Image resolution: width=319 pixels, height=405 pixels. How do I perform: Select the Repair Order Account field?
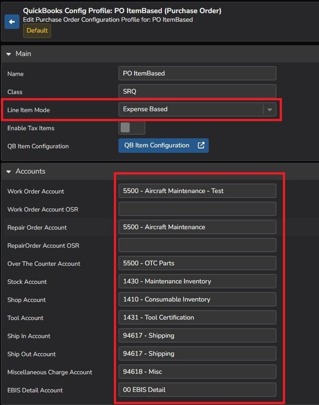pos(197,227)
